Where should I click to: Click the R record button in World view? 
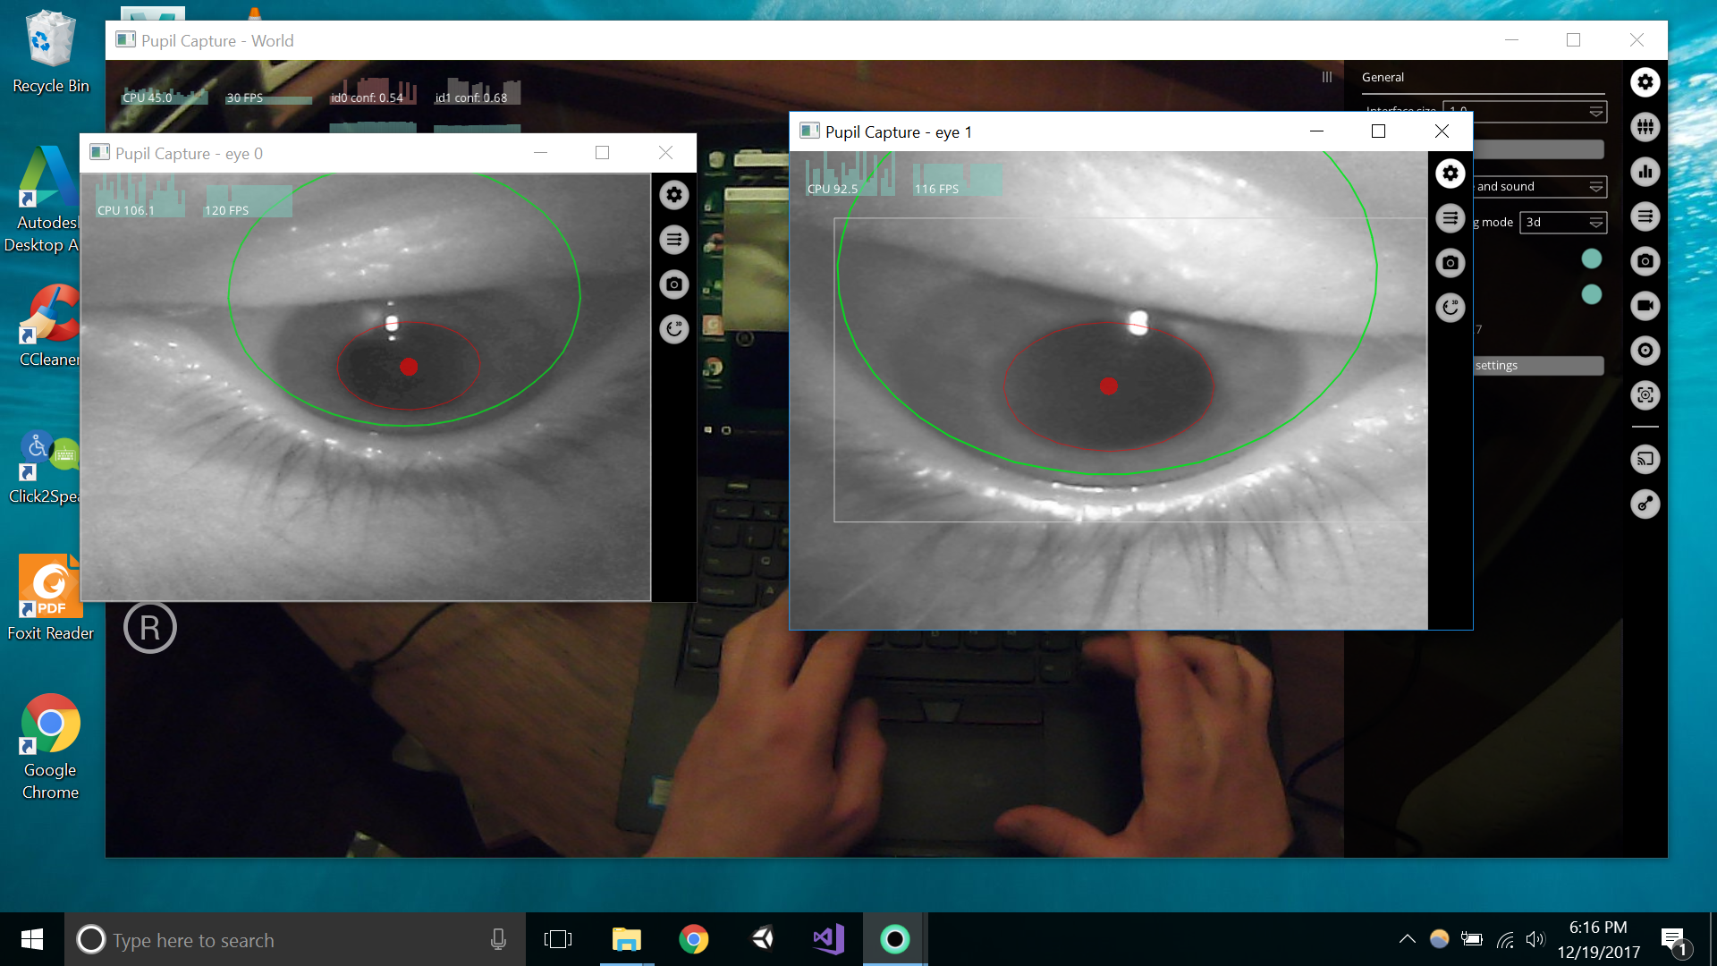pyautogui.click(x=150, y=628)
